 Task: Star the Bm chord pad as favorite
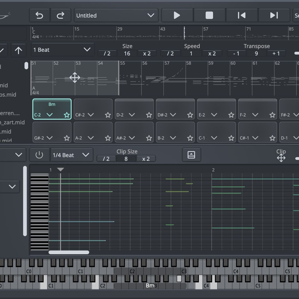click(x=66, y=115)
